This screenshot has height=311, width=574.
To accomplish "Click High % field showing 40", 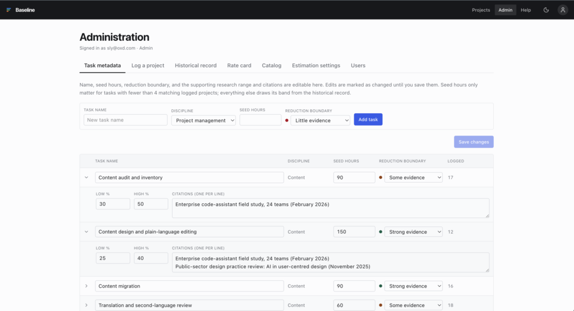I will tap(151, 258).
